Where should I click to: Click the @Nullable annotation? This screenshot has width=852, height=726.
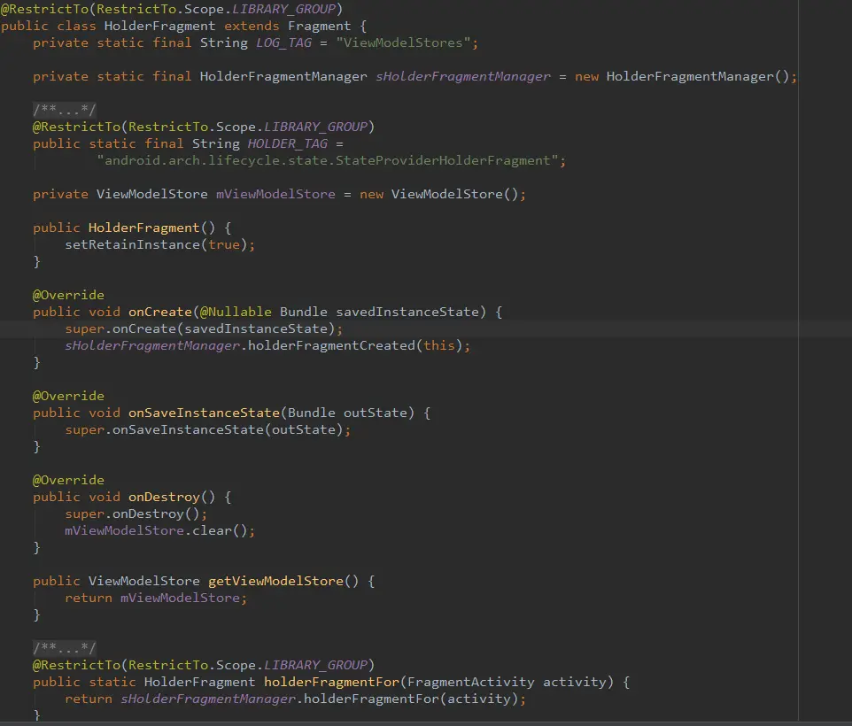236,313
